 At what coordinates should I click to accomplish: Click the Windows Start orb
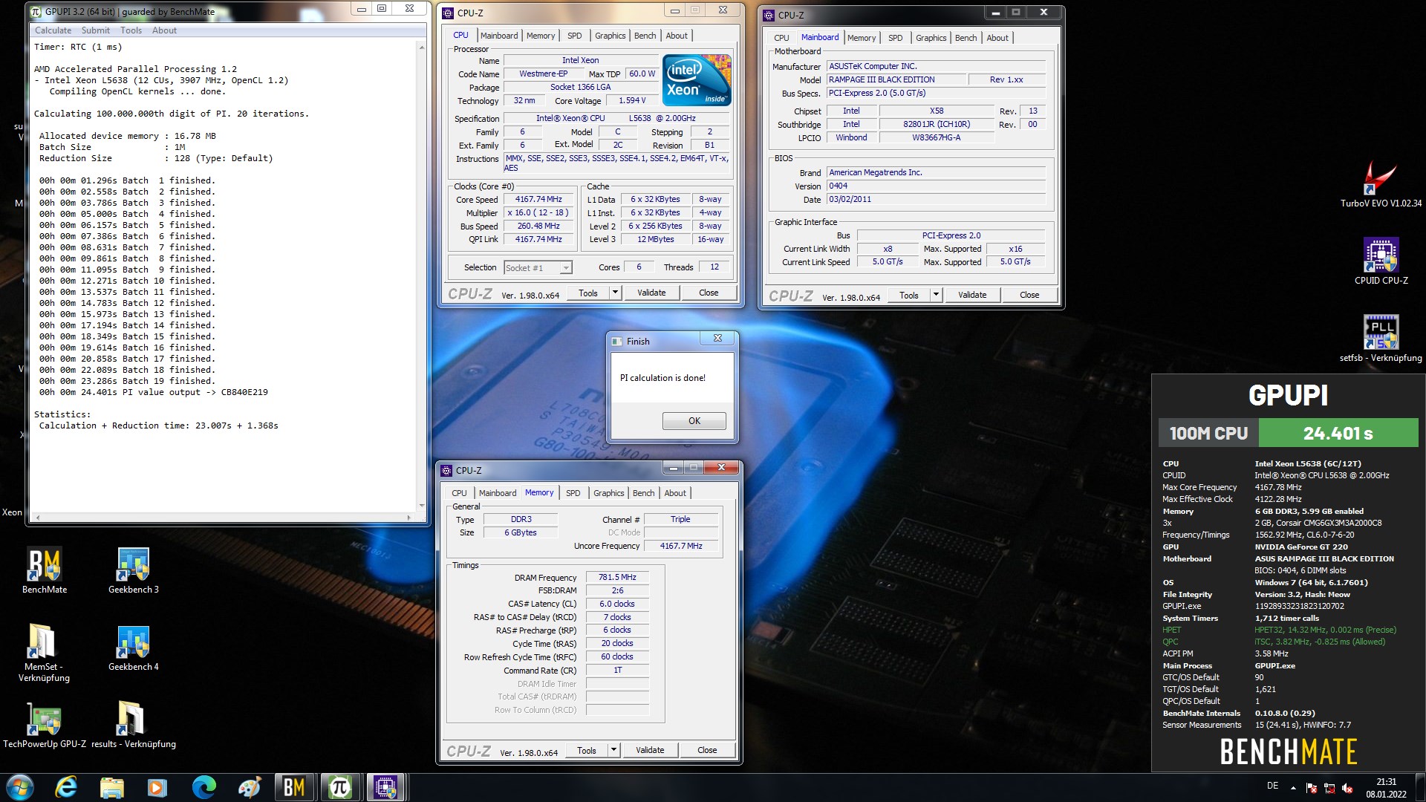[20, 787]
